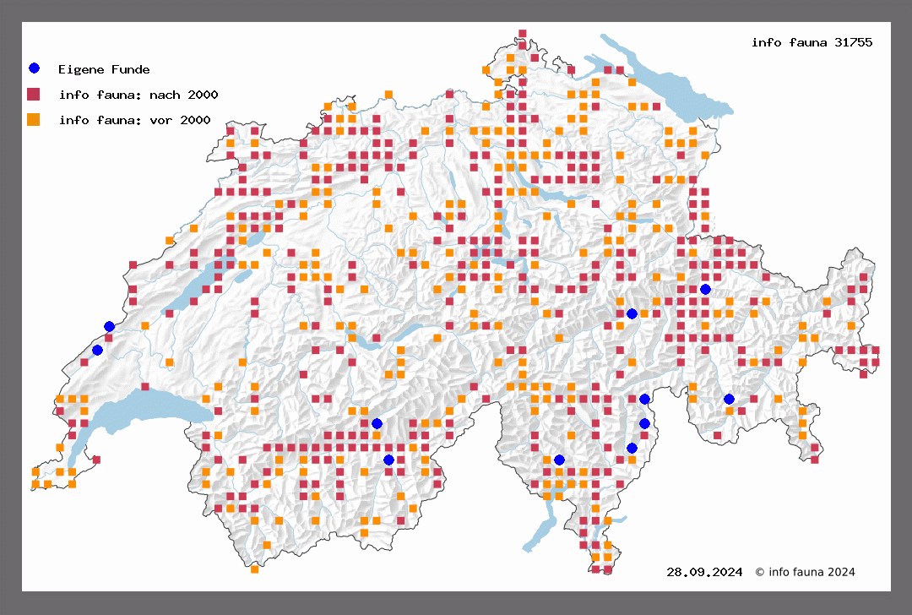Click the blue circle legend icon
The width and height of the screenshot is (912, 615).
point(34,68)
